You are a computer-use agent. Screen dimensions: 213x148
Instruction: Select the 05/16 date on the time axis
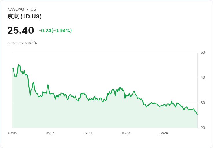tap(50, 133)
